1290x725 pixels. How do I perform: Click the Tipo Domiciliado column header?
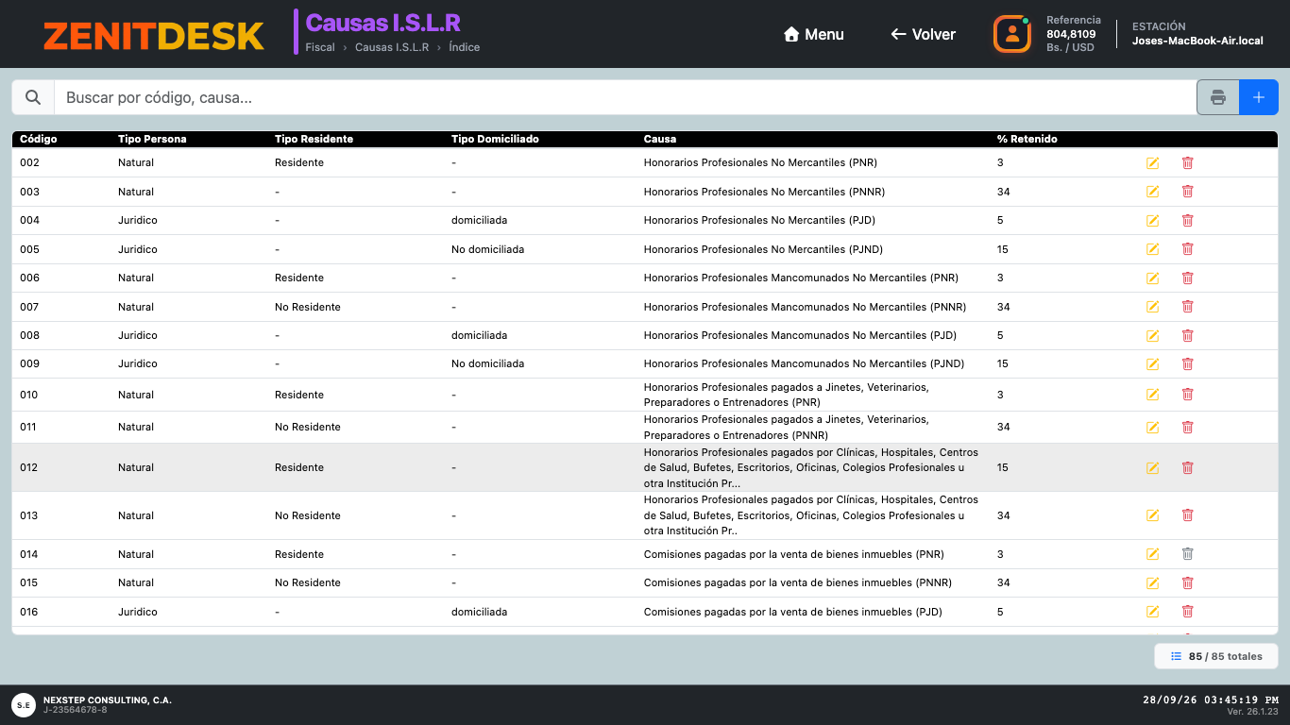tap(495, 139)
